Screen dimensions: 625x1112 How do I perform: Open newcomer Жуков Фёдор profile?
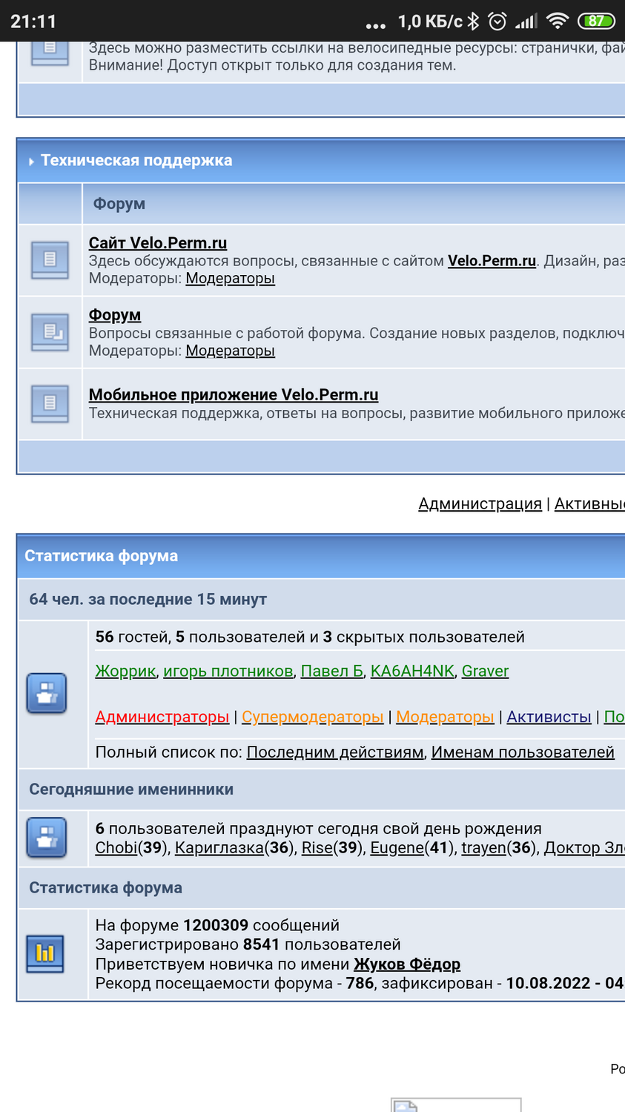407,964
